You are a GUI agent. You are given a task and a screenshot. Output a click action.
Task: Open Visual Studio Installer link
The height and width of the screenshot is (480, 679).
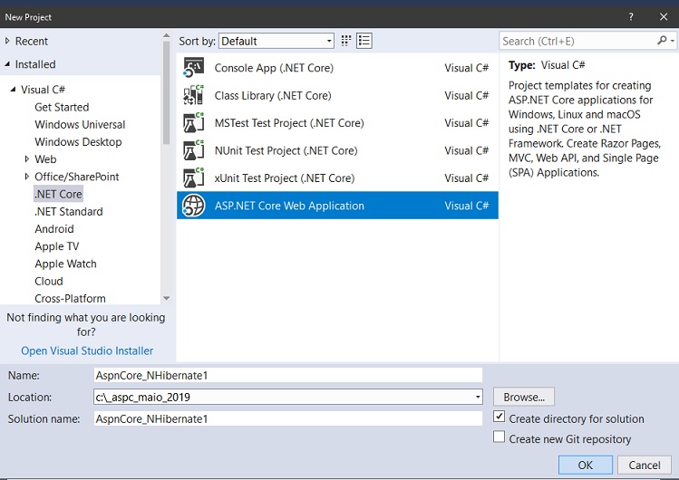coord(87,350)
